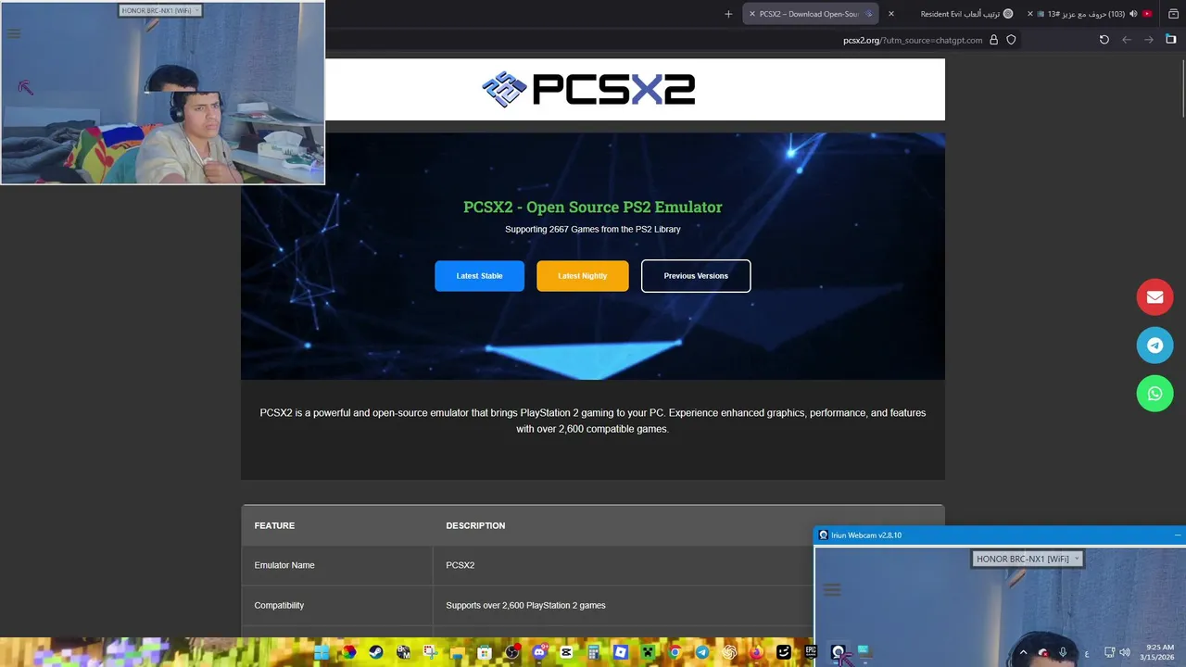Open the sidebar icon beside the forward arrow

click(x=1170, y=40)
